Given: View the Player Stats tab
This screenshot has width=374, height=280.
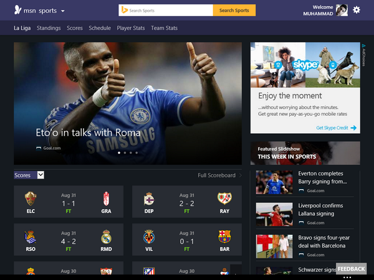Looking at the screenshot, I should pos(131,28).
